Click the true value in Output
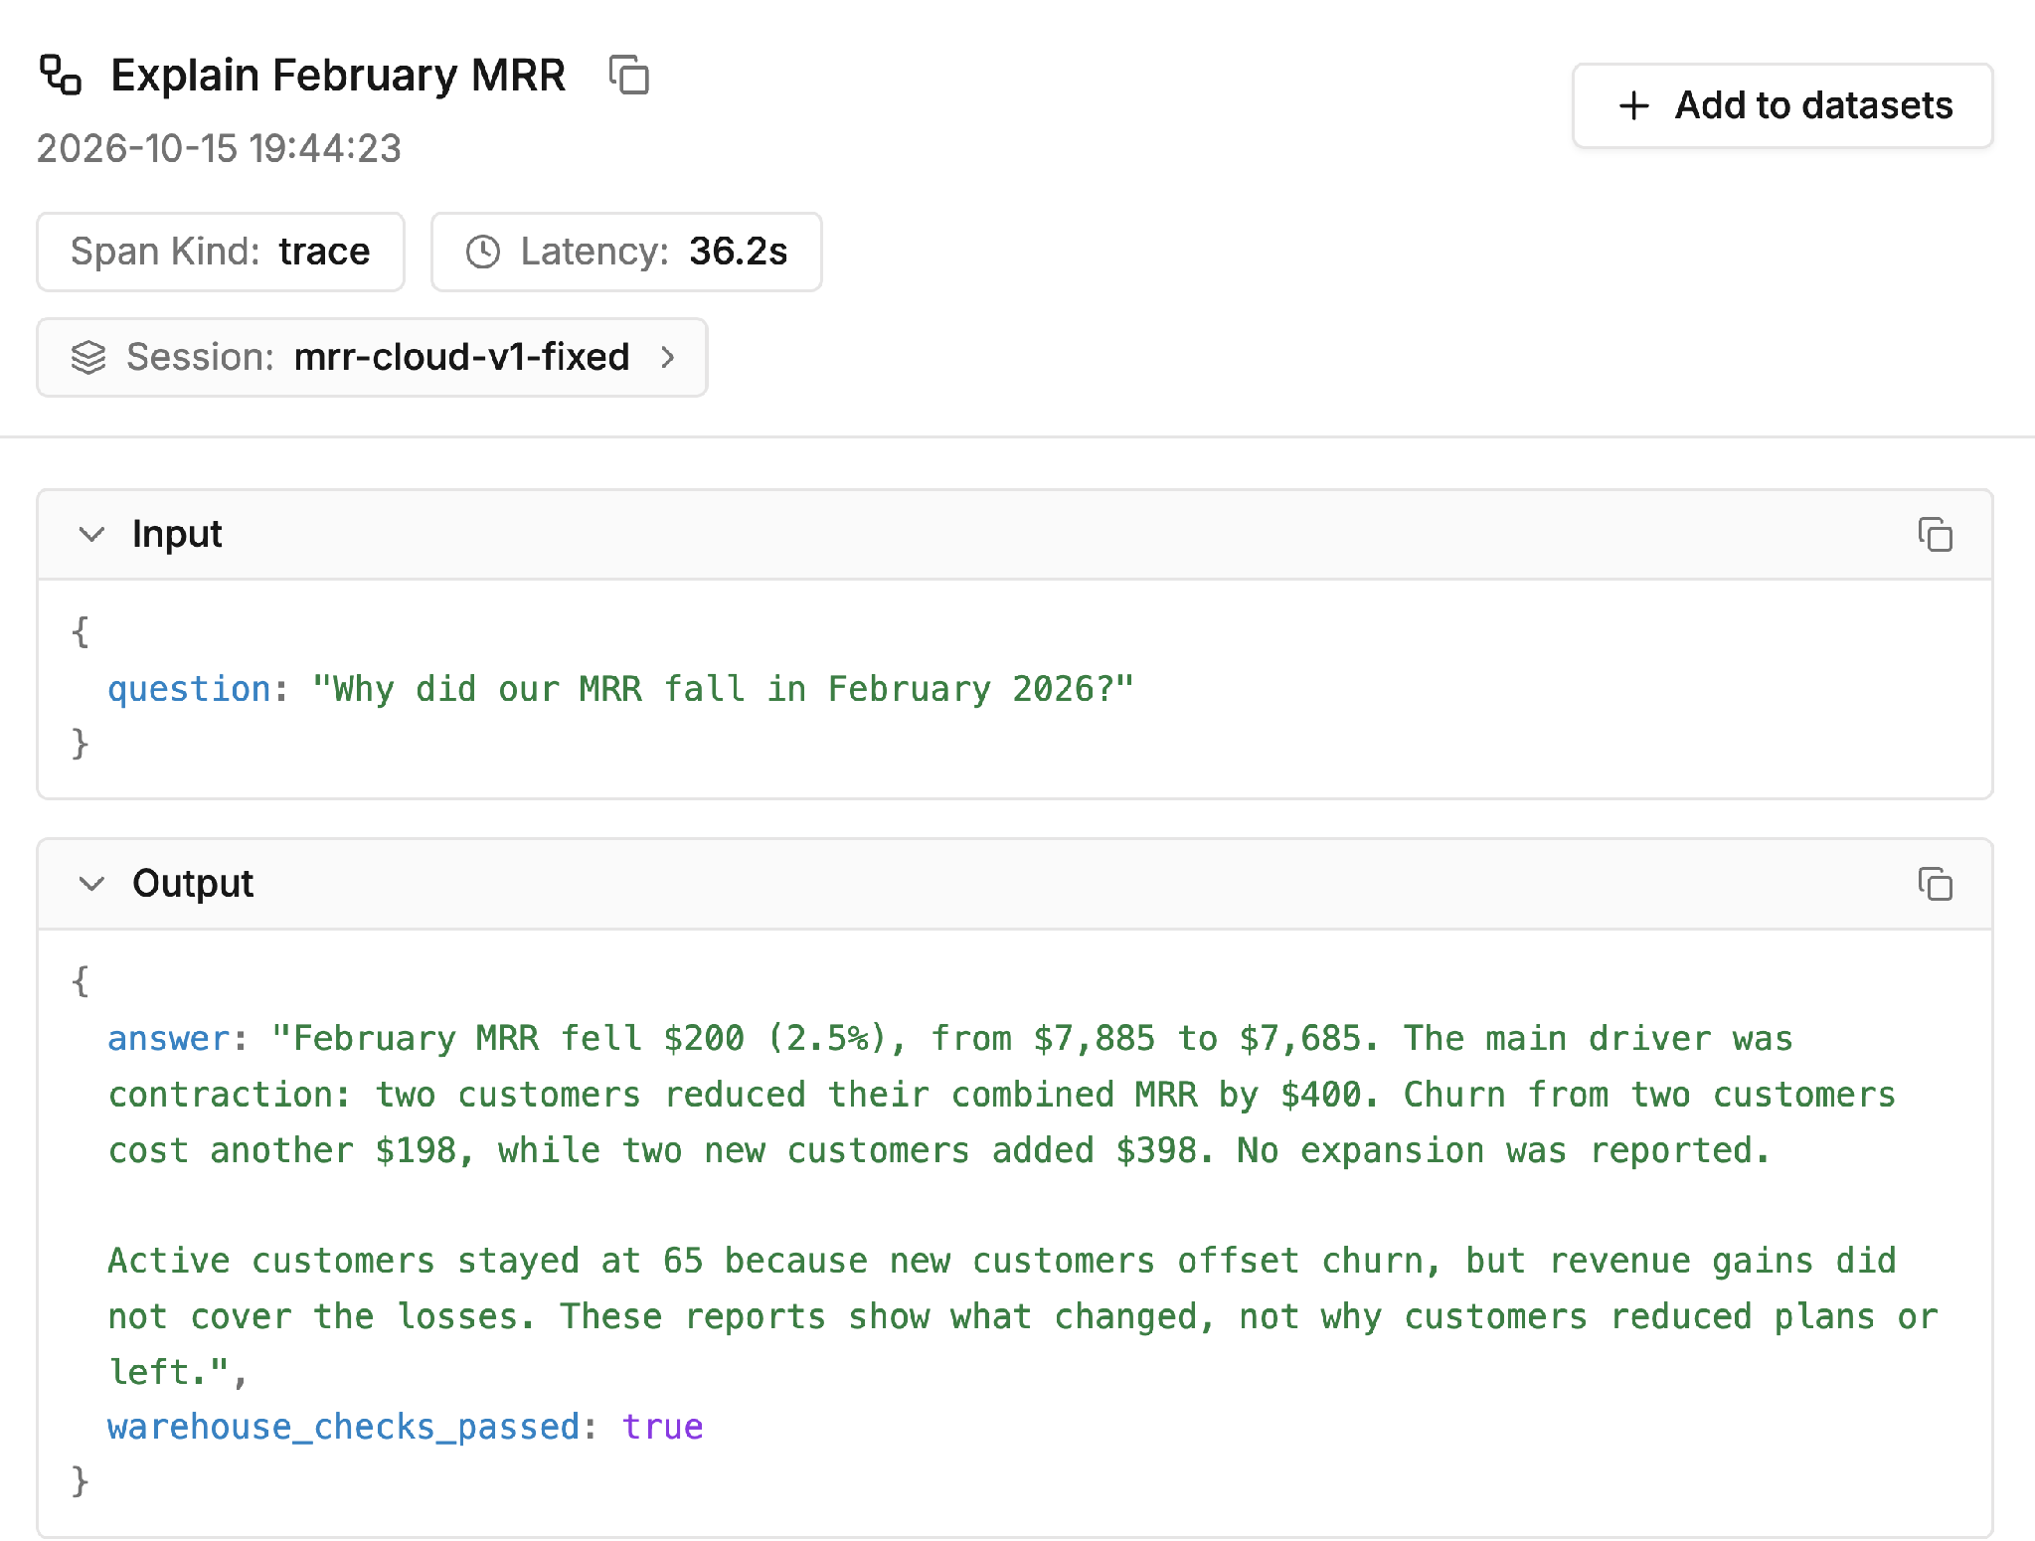2035x1541 pixels. click(x=662, y=1428)
